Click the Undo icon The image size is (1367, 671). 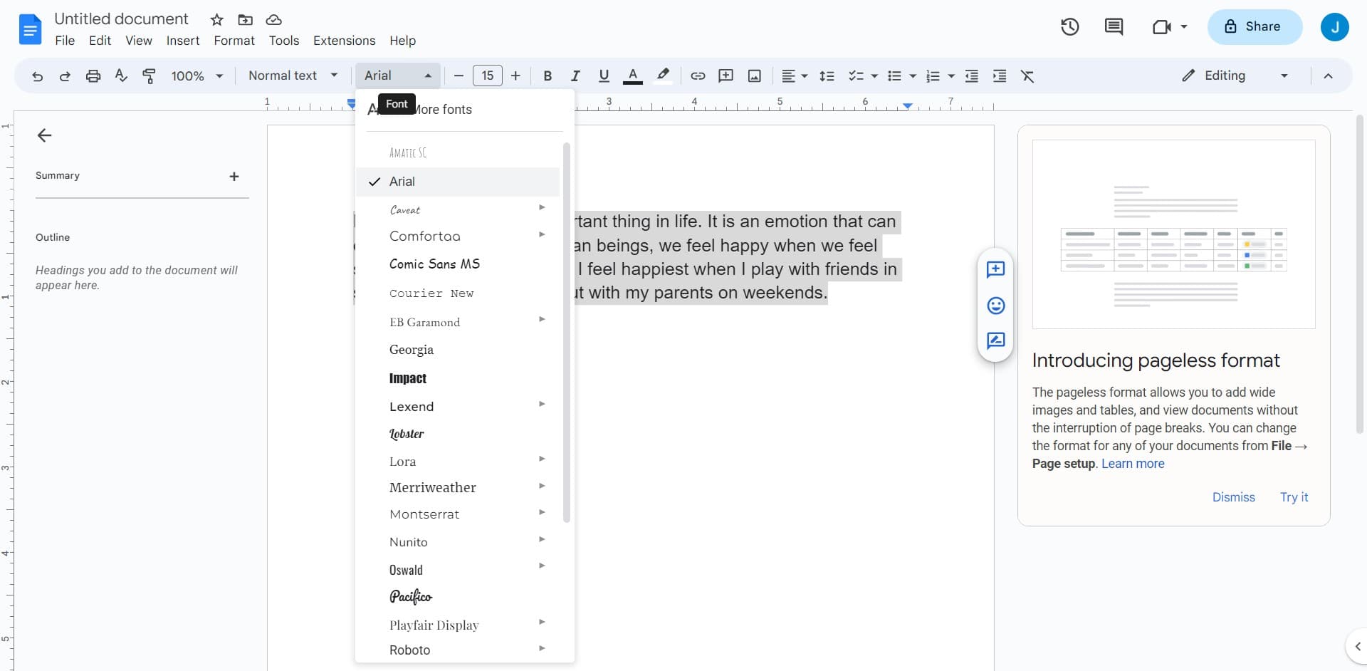(37, 76)
